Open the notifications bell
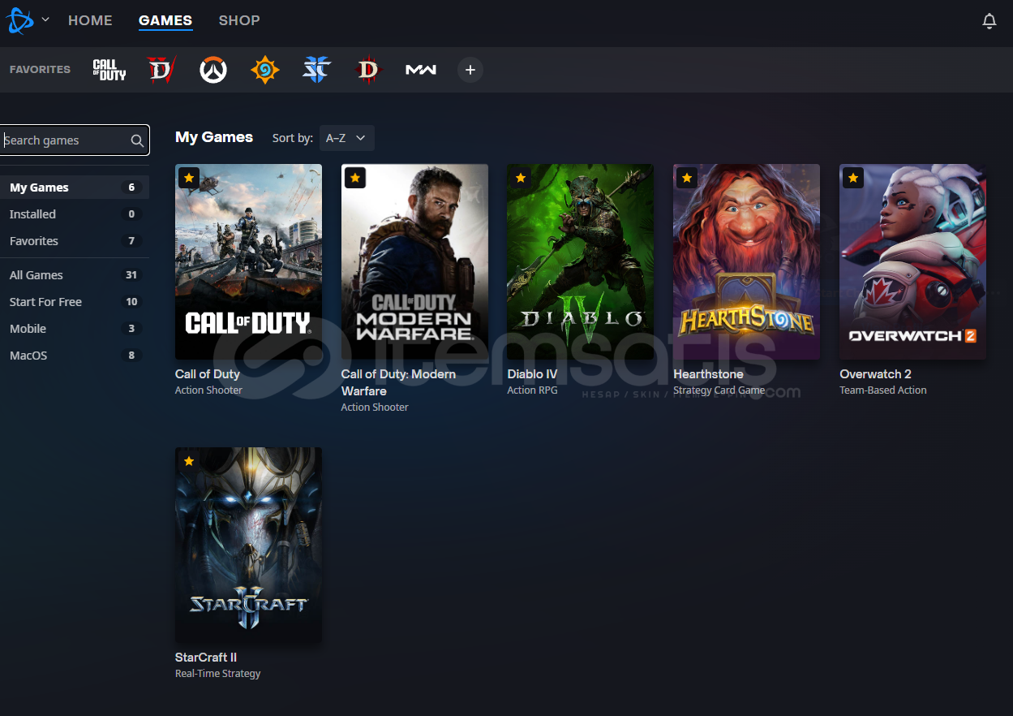1013x716 pixels. [x=989, y=20]
